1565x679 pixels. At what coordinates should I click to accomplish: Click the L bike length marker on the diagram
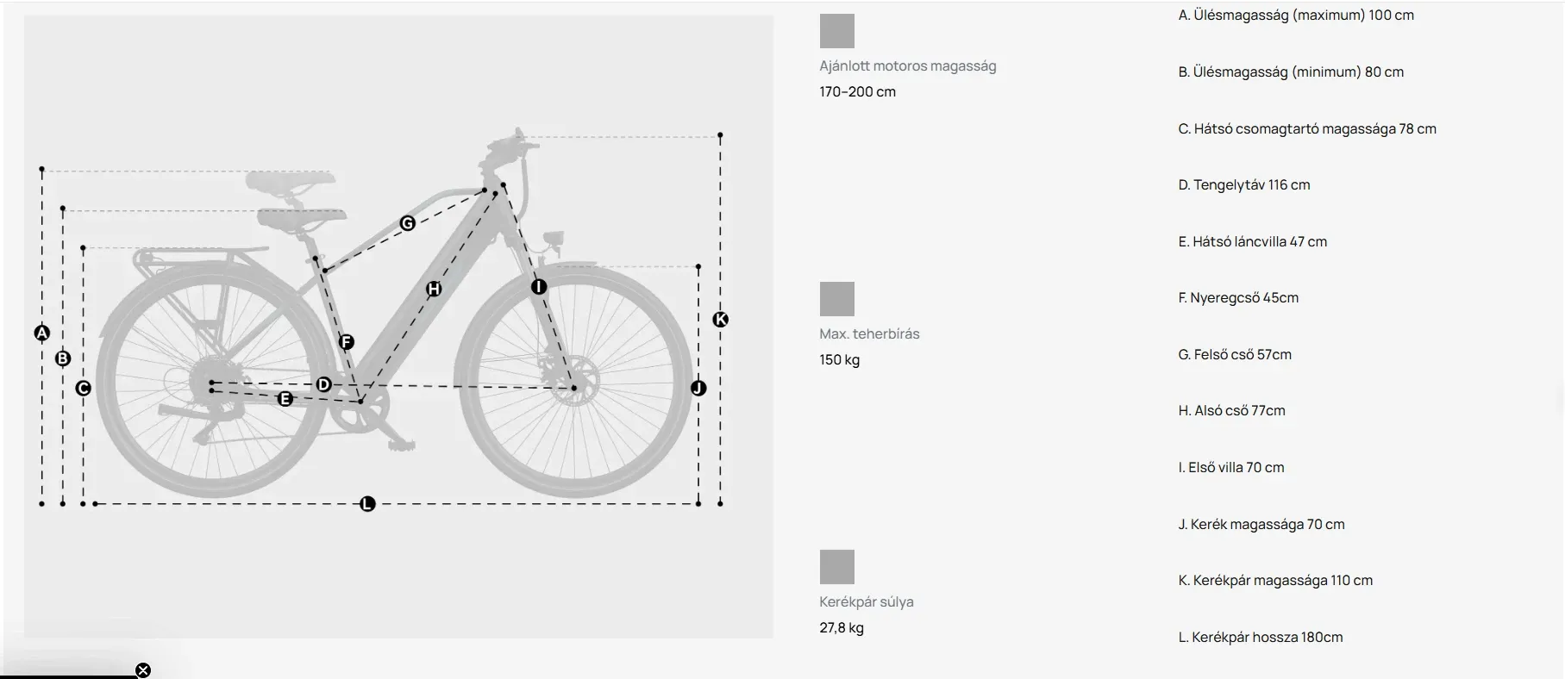click(x=367, y=504)
